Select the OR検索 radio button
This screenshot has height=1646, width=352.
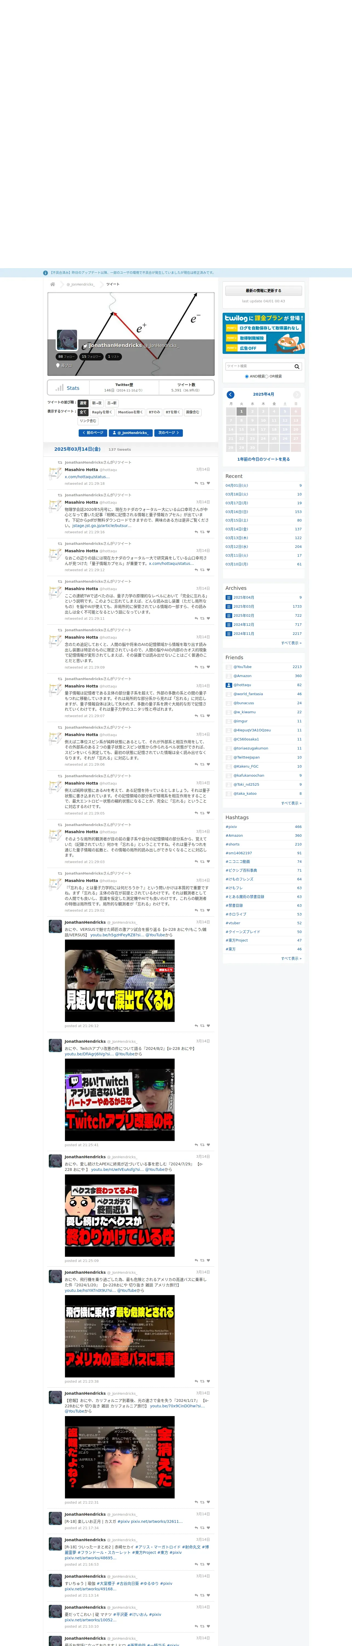tap(267, 376)
